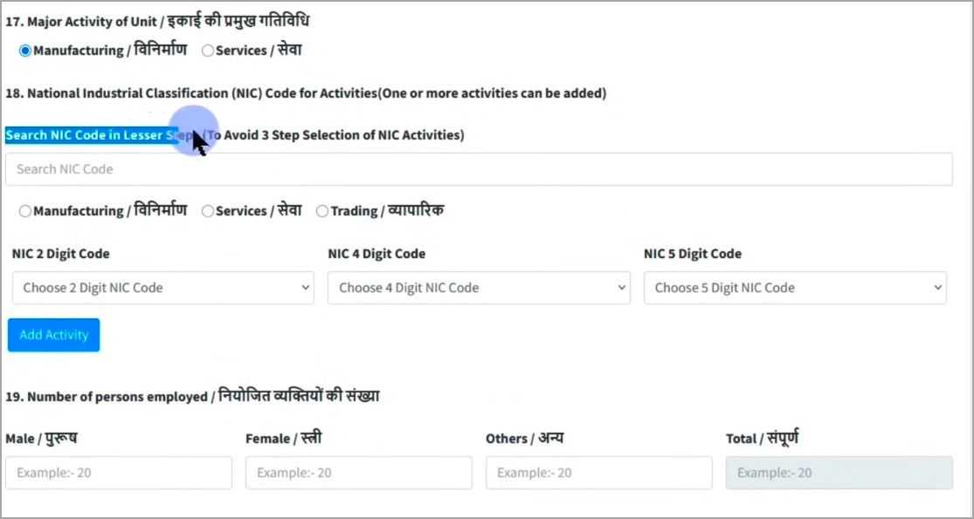Choose Manufacturing radio below the NIC search box
This screenshot has width=974, height=519.
(25, 211)
